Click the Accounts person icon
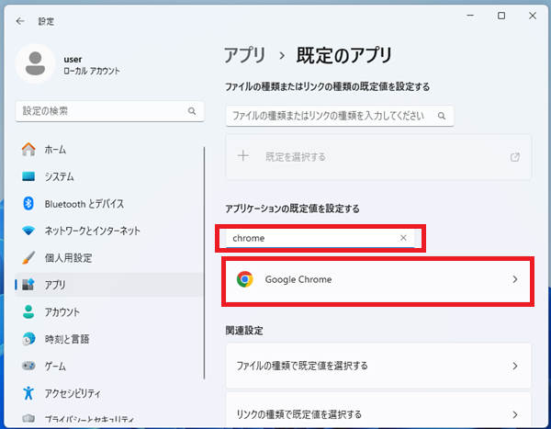This screenshot has height=429, width=551. pos(28,312)
